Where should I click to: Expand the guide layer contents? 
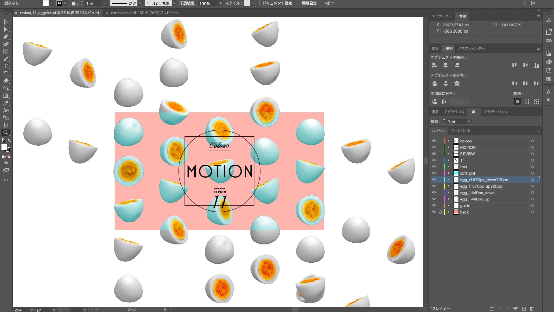448,205
